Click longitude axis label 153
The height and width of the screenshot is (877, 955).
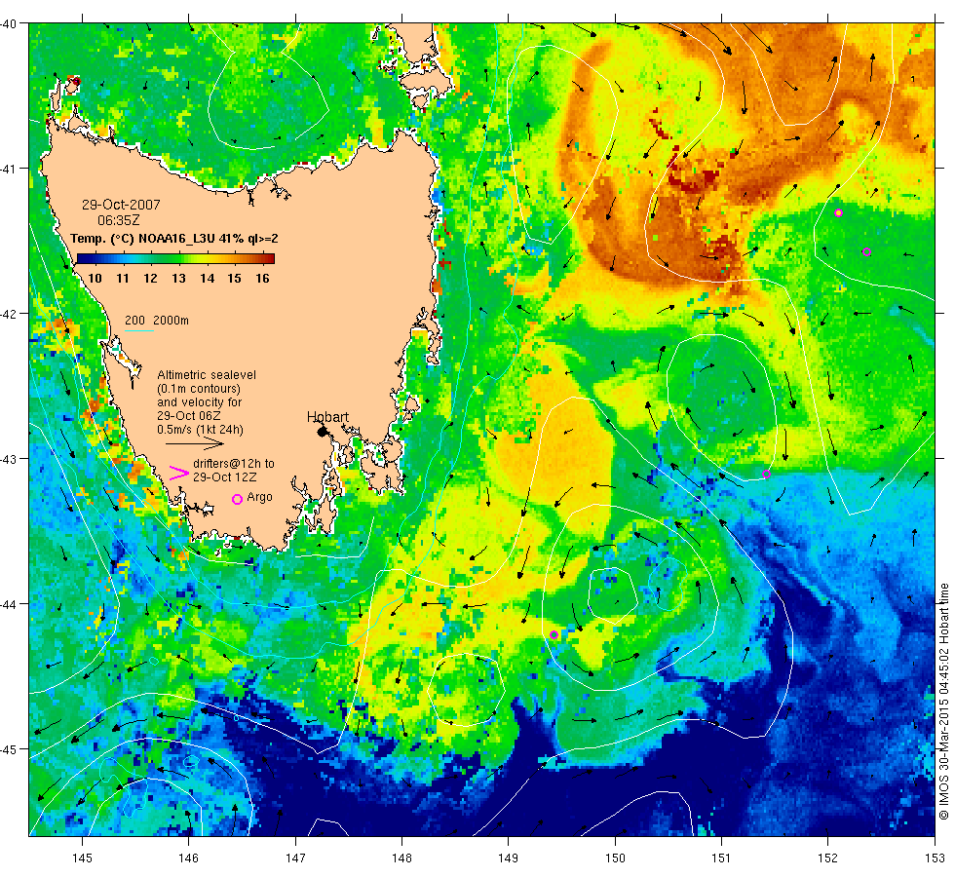(x=935, y=858)
